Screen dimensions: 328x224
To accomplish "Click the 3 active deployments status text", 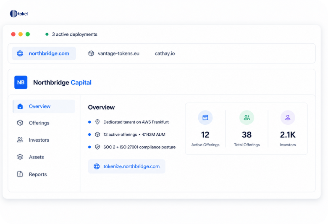I will [75, 34].
